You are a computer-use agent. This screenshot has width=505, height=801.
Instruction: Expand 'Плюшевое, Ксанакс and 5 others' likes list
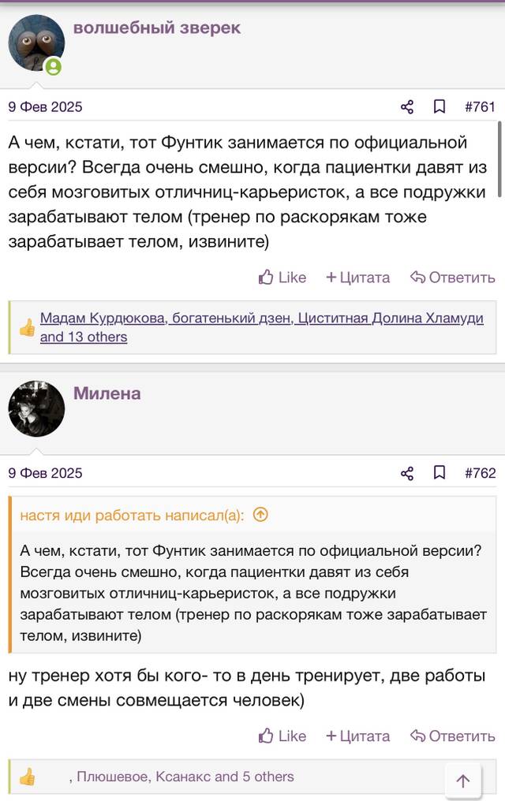[x=185, y=777]
